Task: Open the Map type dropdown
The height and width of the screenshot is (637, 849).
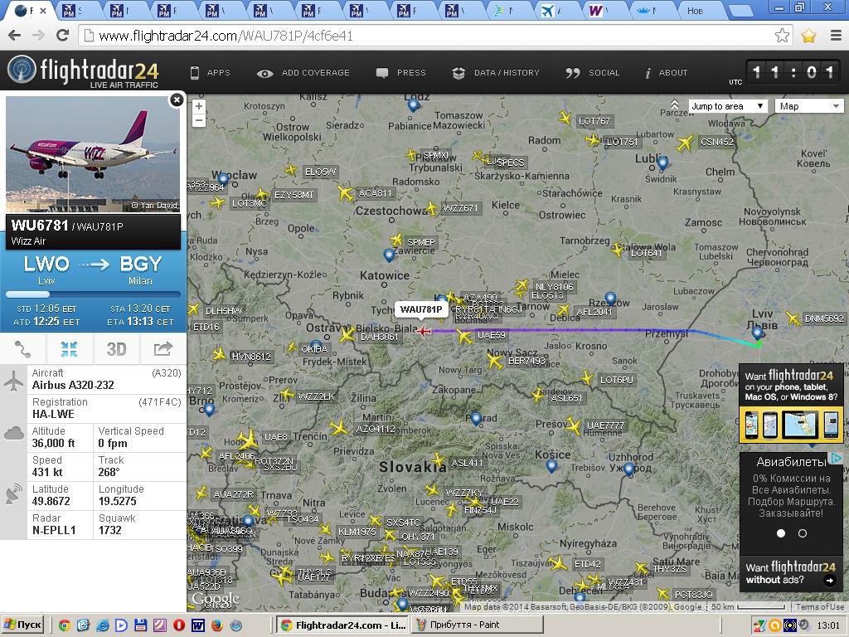Action: pyautogui.click(x=809, y=106)
